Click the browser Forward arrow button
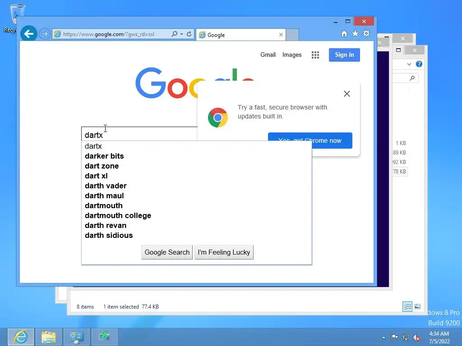This screenshot has width=462, height=346. tap(45, 34)
